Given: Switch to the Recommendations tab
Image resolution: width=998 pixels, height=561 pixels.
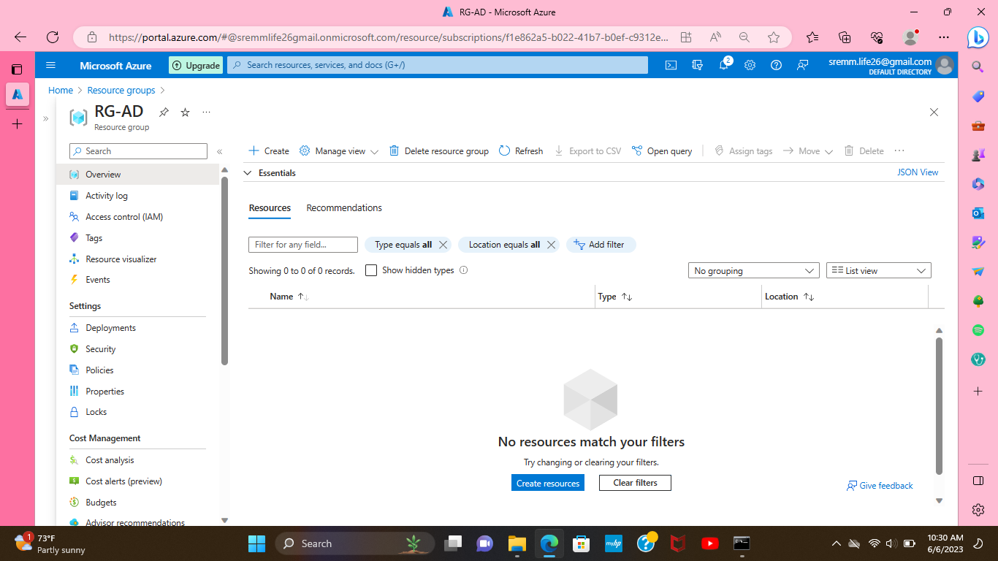Looking at the screenshot, I should click(344, 207).
